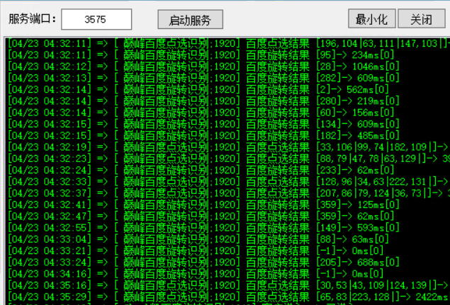Select the 04:32:14 row with result [2] 562ms
The width and height of the screenshot is (450, 305).
198,89
